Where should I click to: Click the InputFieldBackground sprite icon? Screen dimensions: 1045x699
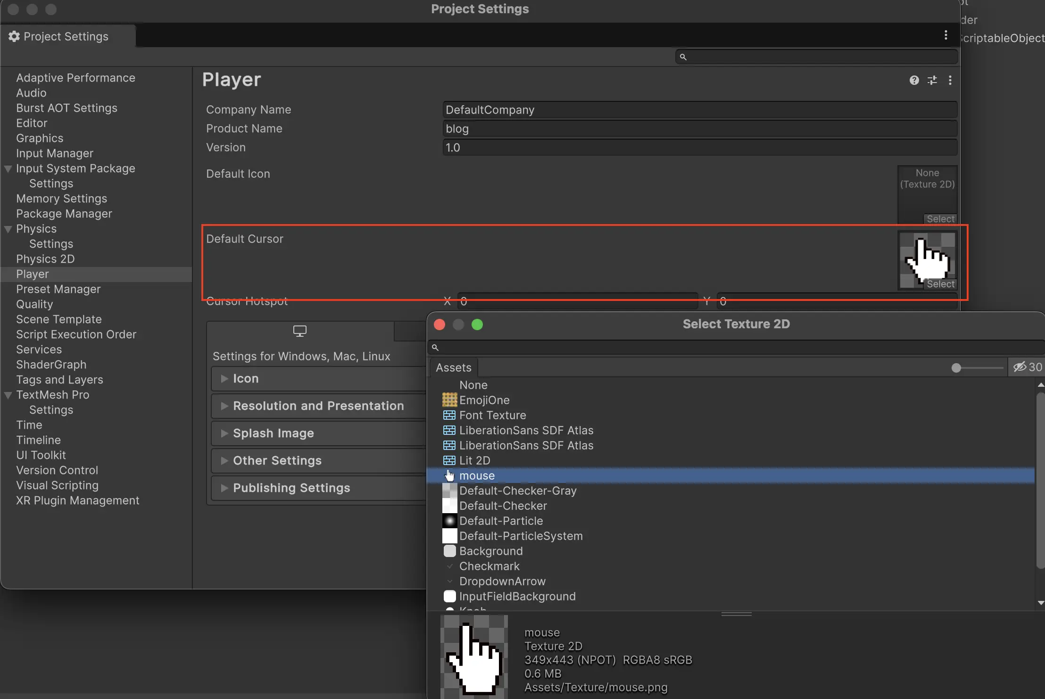(449, 596)
